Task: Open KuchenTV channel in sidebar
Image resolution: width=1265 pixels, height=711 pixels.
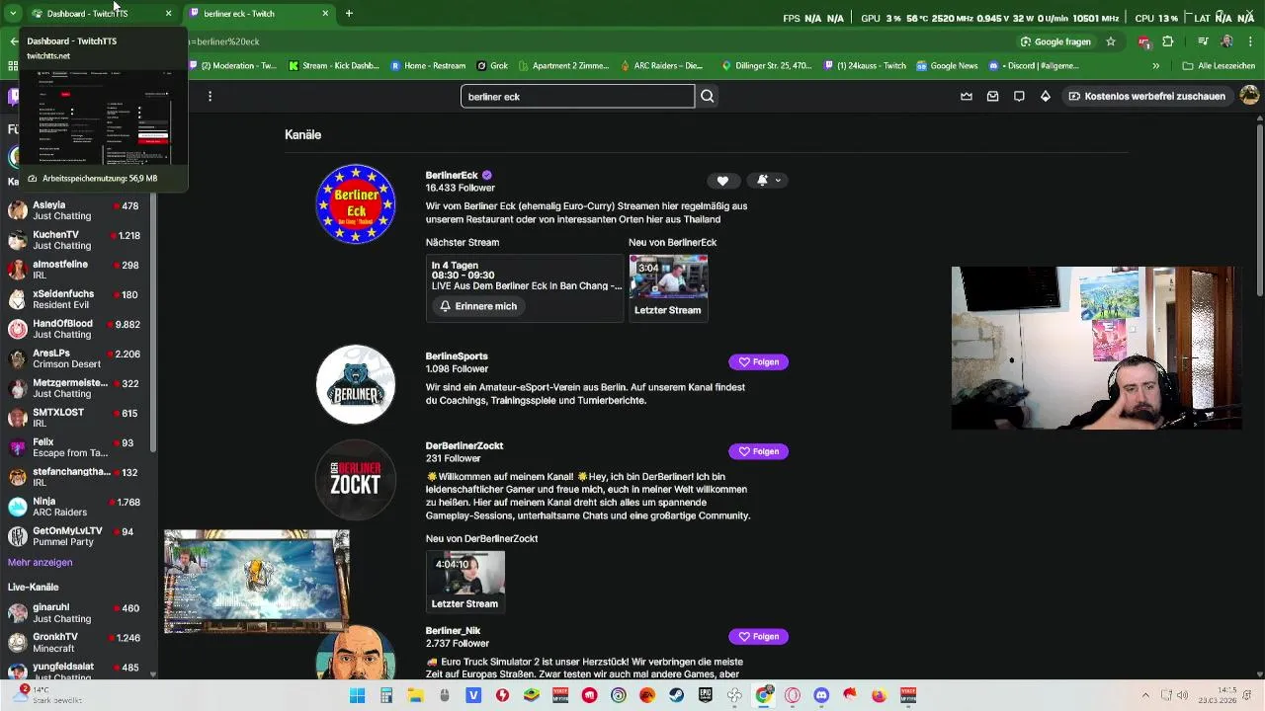Action: pyautogui.click(x=75, y=240)
